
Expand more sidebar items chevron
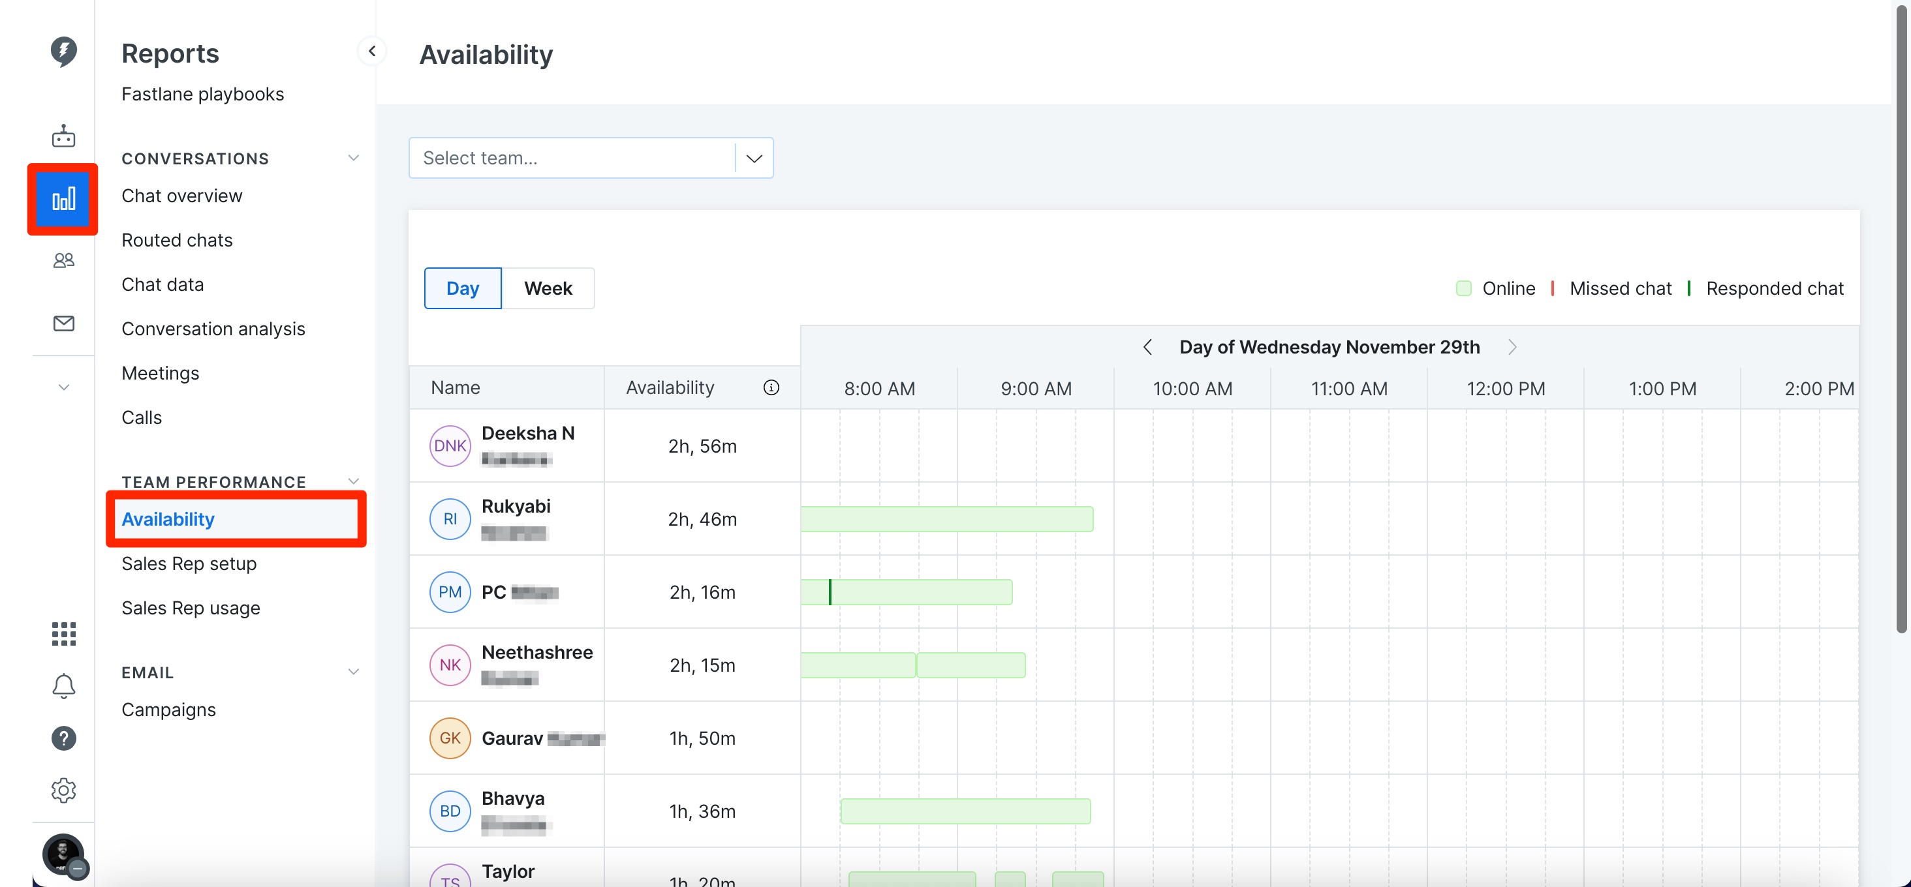click(64, 387)
